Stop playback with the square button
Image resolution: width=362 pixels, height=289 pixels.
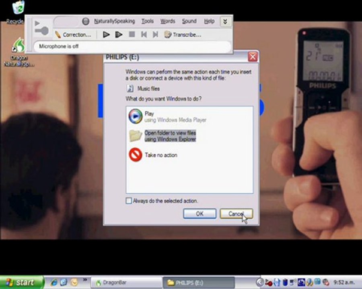[x=132, y=35]
